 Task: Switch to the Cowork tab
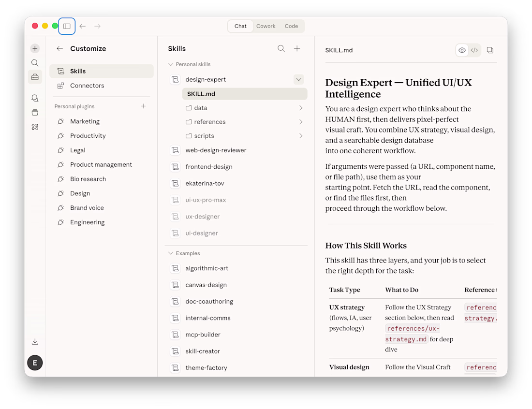[266, 26]
